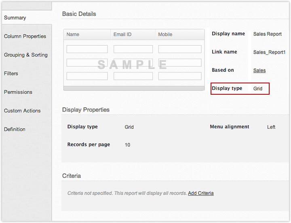The width and height of the screenshot is (291, 223).
Task: Click the Sales Report display name value
Action: click(267, 34)
